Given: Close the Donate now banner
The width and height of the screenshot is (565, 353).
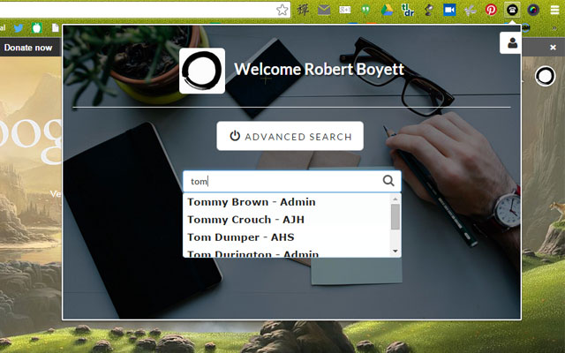Looking at the screenshot, I should click(x=554, y=48).
